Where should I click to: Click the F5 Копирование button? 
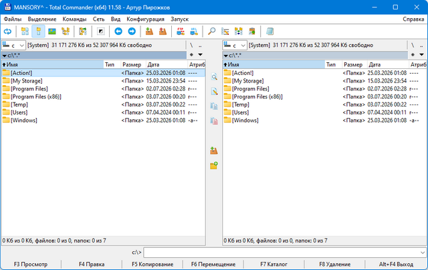(x=152, y=264)
